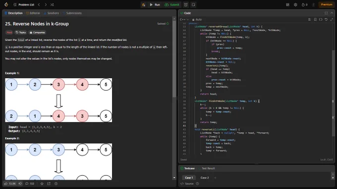This screenshot has height=189, width=337.
Task: Click the Hard difficulty tag
Action: tap(9, 33)
